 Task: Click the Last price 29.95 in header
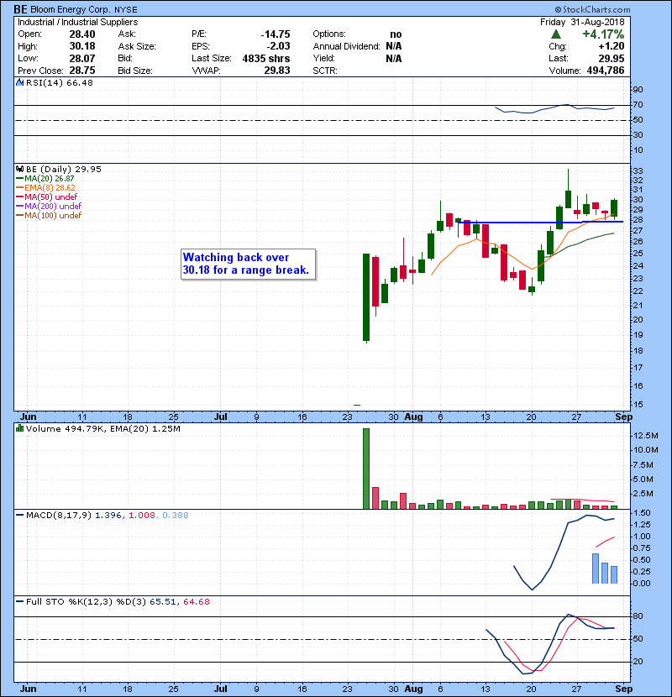pos(611,58)
